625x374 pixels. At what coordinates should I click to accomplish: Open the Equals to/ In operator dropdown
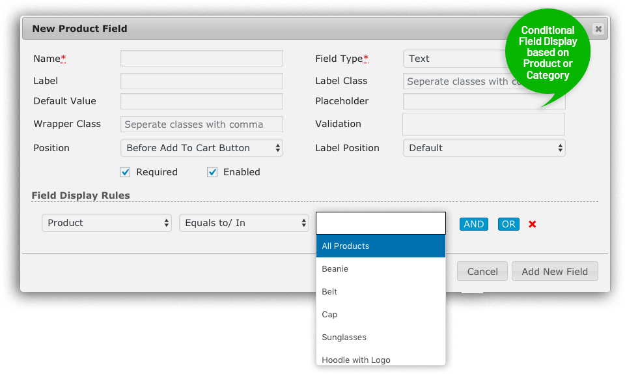pos(244,223)
